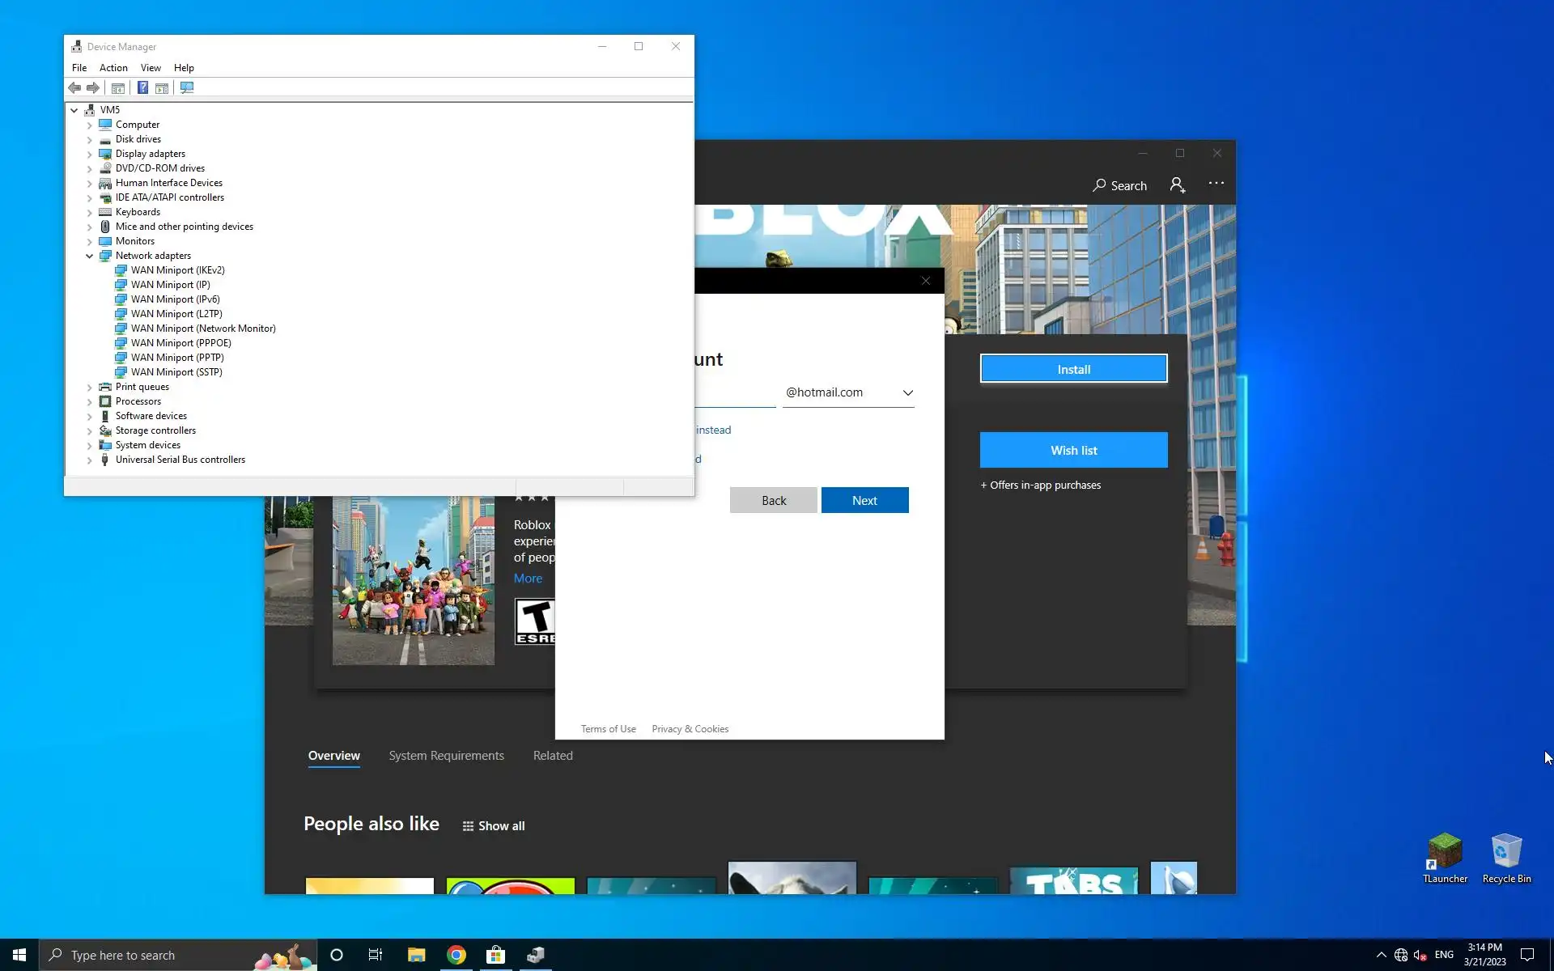Open Google Chrome from the taskbar
Image resolution: width=1554 pixels, height=971 pixels.
456,955
